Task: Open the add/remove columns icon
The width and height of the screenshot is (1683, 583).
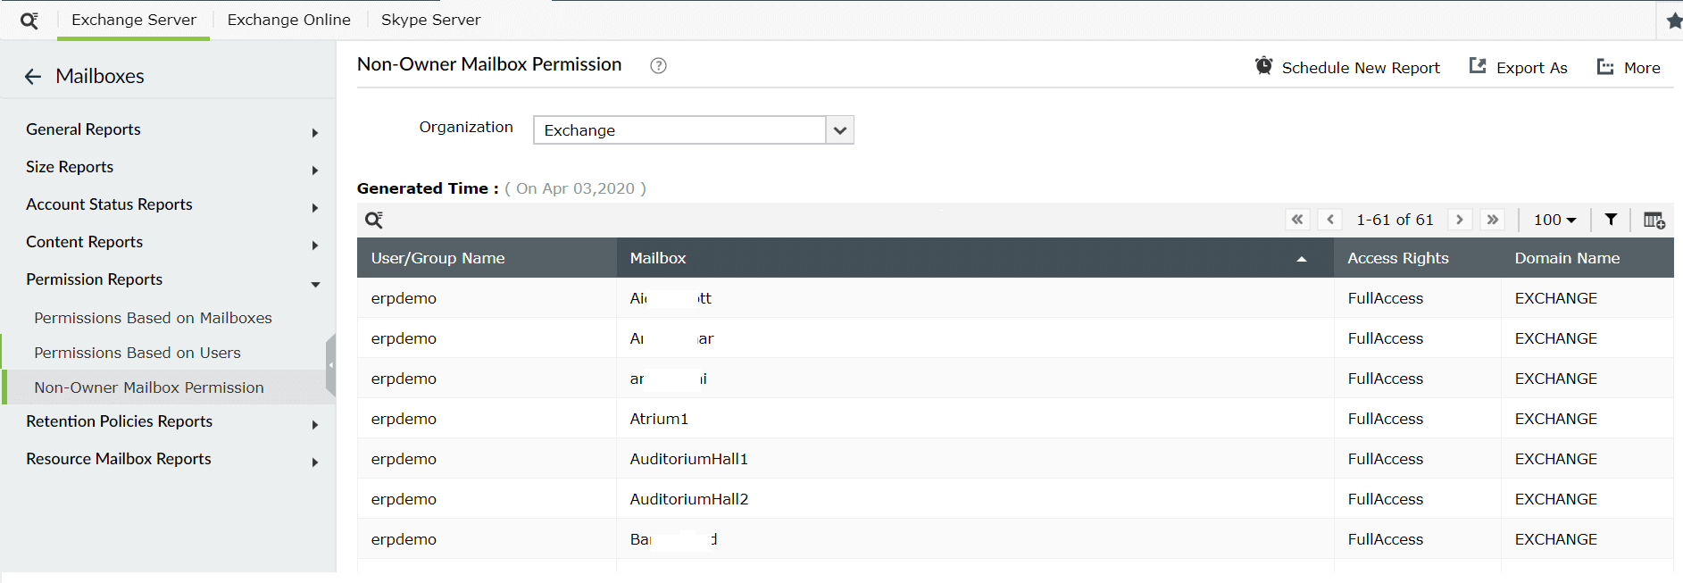Action: point(1654,220)
